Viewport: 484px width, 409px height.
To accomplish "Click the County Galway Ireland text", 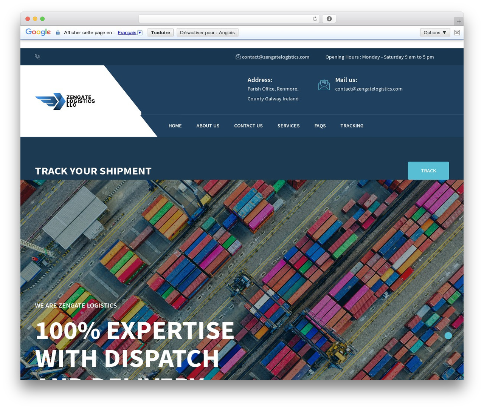I will click(273, 99).
